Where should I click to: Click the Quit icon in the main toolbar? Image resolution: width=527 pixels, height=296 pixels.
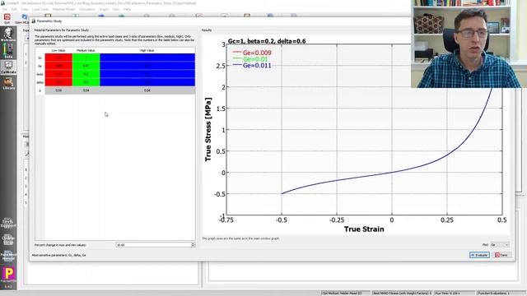(x=7, y=18)
